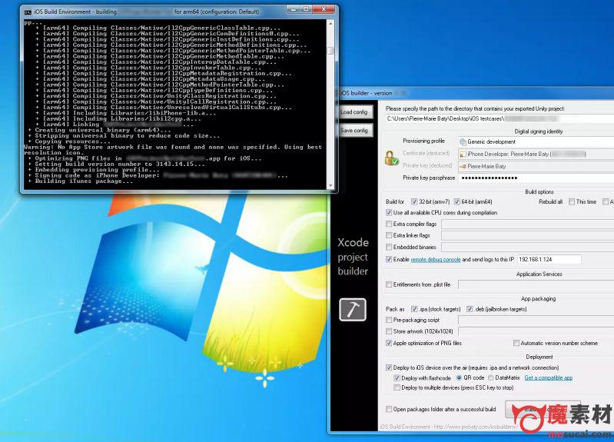This screenshot has height=442, width=614.
Task: Maximize the iOS Build Environment console window
Action: point(307,9)
